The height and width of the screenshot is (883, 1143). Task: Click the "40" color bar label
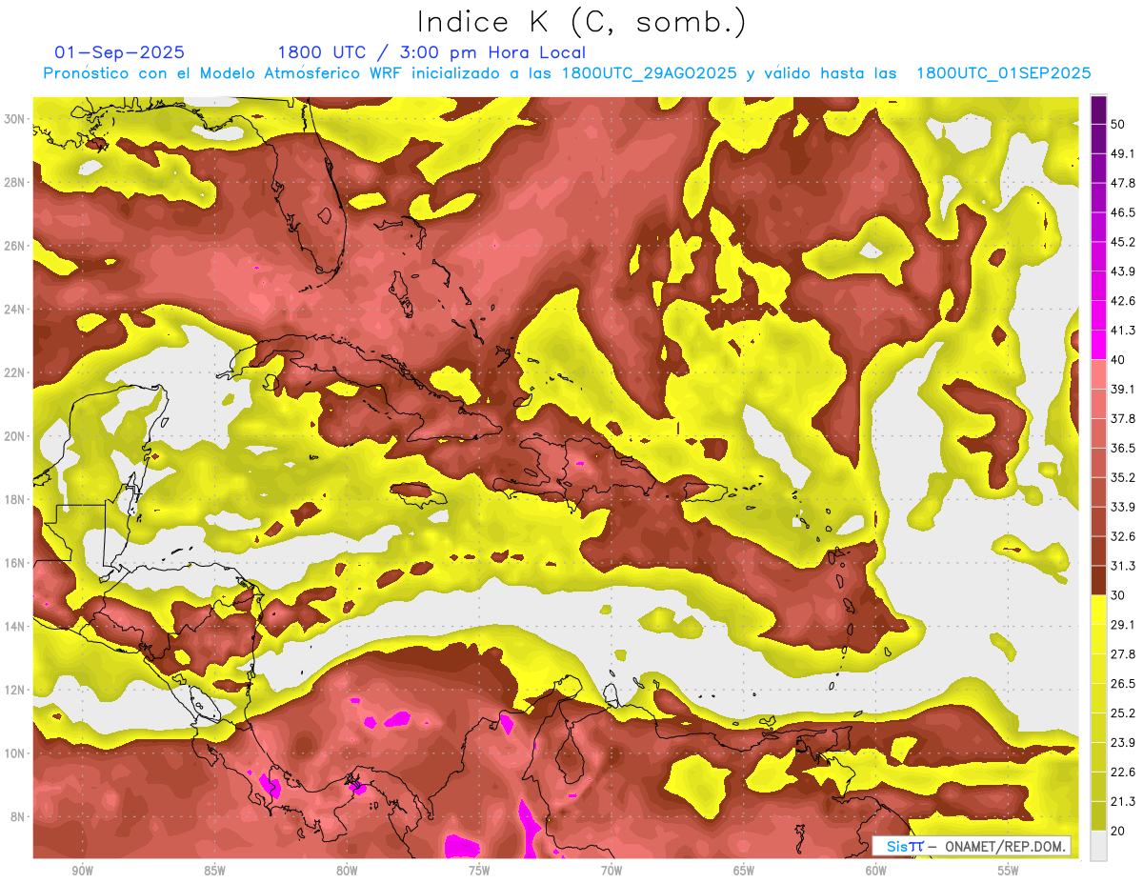tap(1117, 360)
